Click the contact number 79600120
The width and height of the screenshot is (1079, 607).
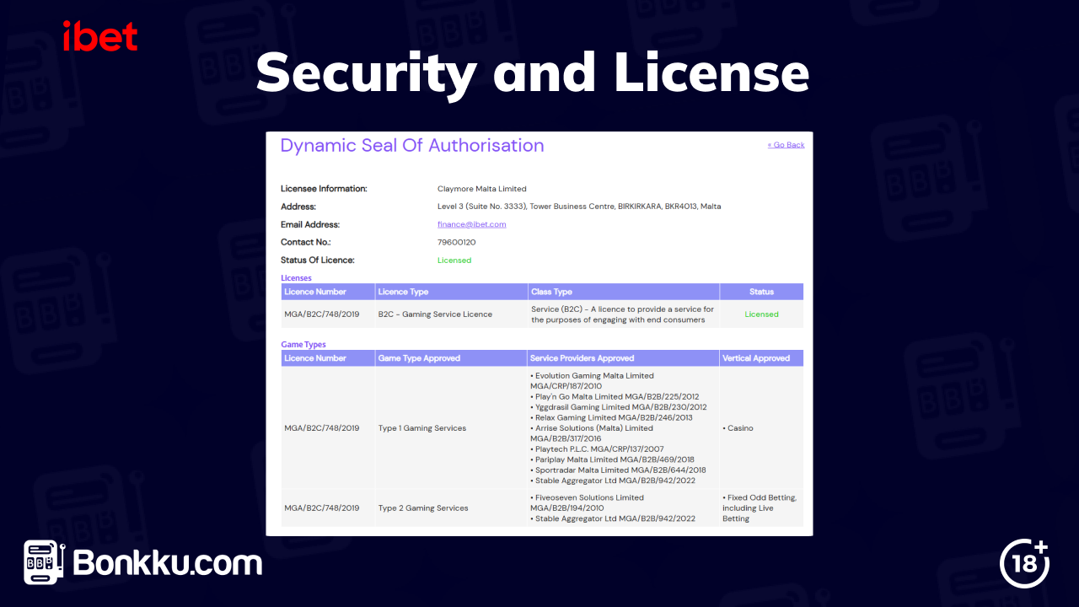pyautogui.click(x=457, y=242)
